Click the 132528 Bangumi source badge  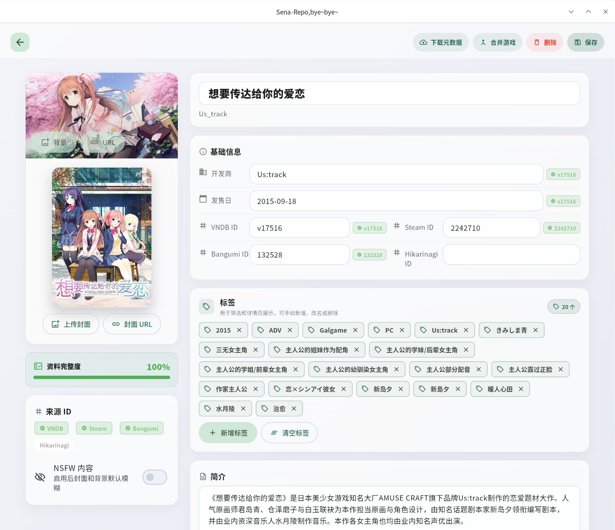[x=369, y=255]
